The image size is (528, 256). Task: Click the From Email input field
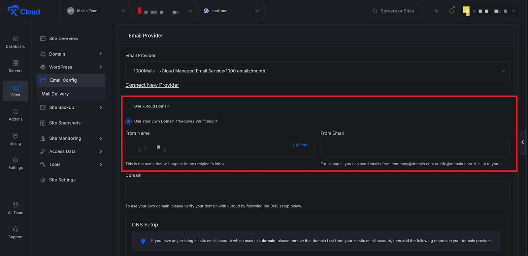click(415, 148)
